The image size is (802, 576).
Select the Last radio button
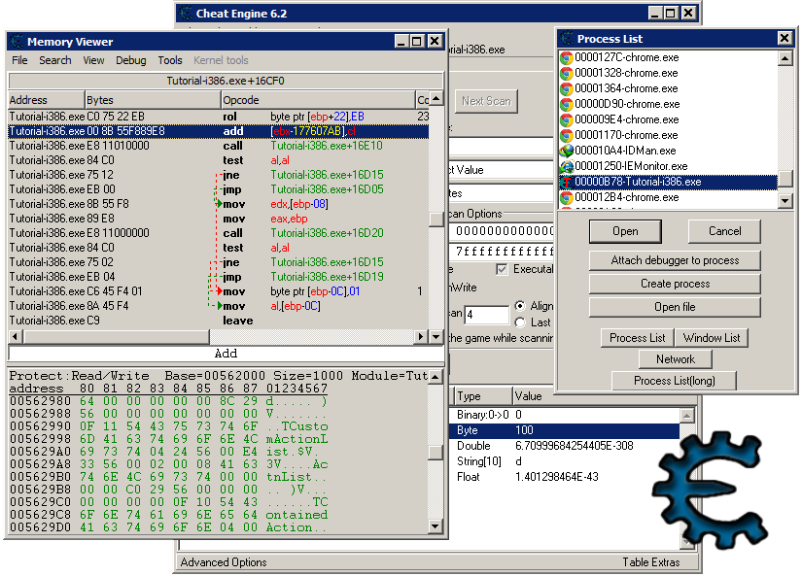pyautogui.click(x=520, y=322)
